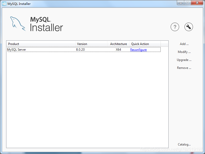Click the Upgrade ... button
The height and width of the screenshot is (154, 205).
coord(184,60)
